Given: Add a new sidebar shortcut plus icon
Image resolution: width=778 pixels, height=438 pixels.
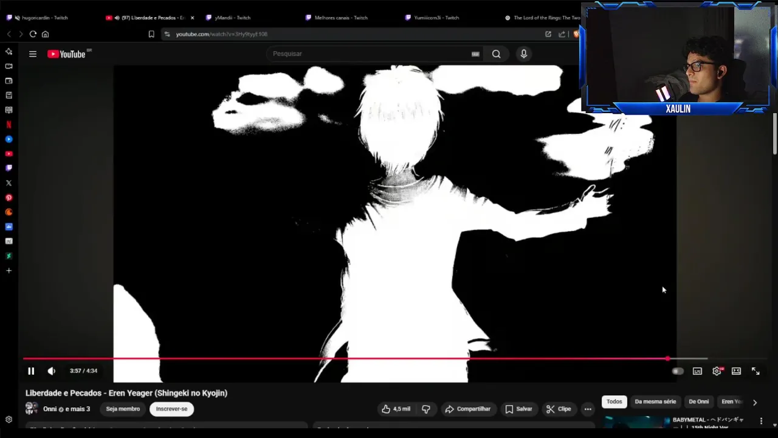Looking at the screenshot, I should pyautogui.click(x=9, y=271).
